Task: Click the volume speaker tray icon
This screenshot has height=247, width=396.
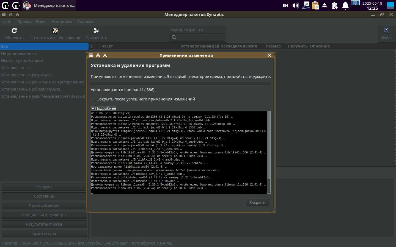Action: (296, 5)
